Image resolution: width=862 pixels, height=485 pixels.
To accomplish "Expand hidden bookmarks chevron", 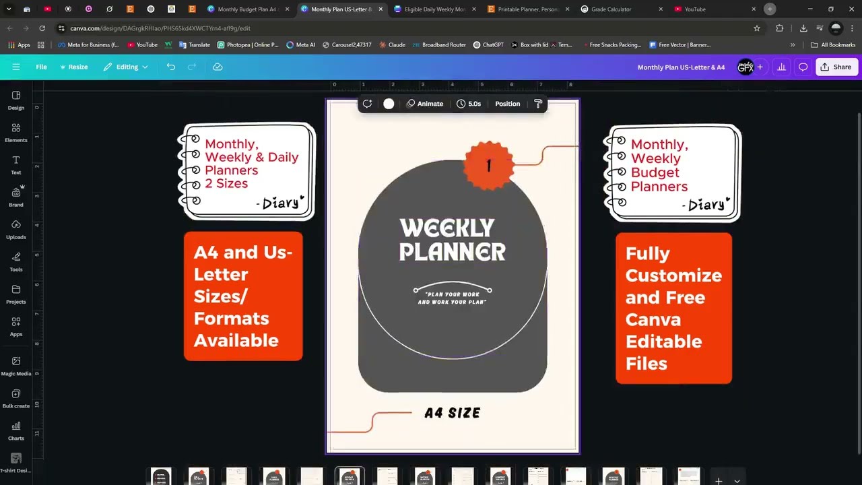I will pyautogui.click(x=793, y=45).
